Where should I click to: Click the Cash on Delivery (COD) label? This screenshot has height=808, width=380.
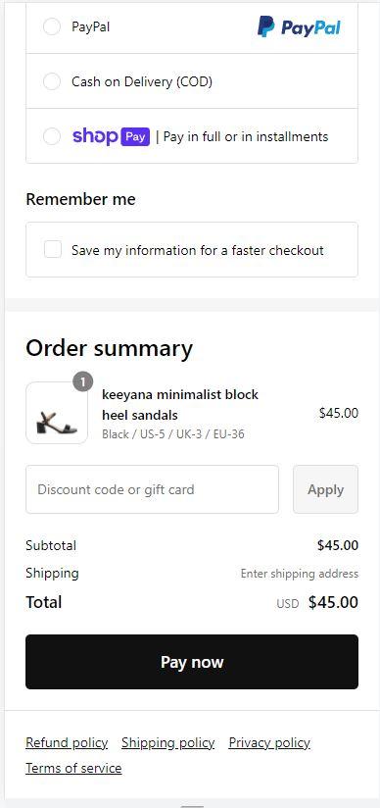(142, 81)
